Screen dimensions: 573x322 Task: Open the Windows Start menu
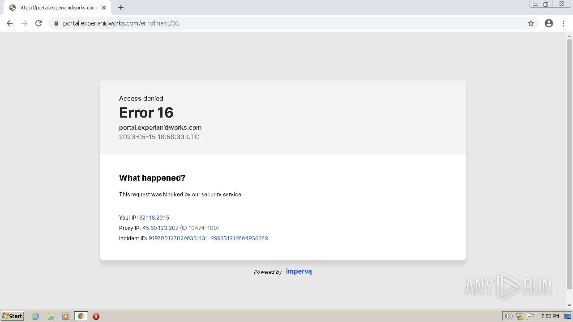pos(13,316)
